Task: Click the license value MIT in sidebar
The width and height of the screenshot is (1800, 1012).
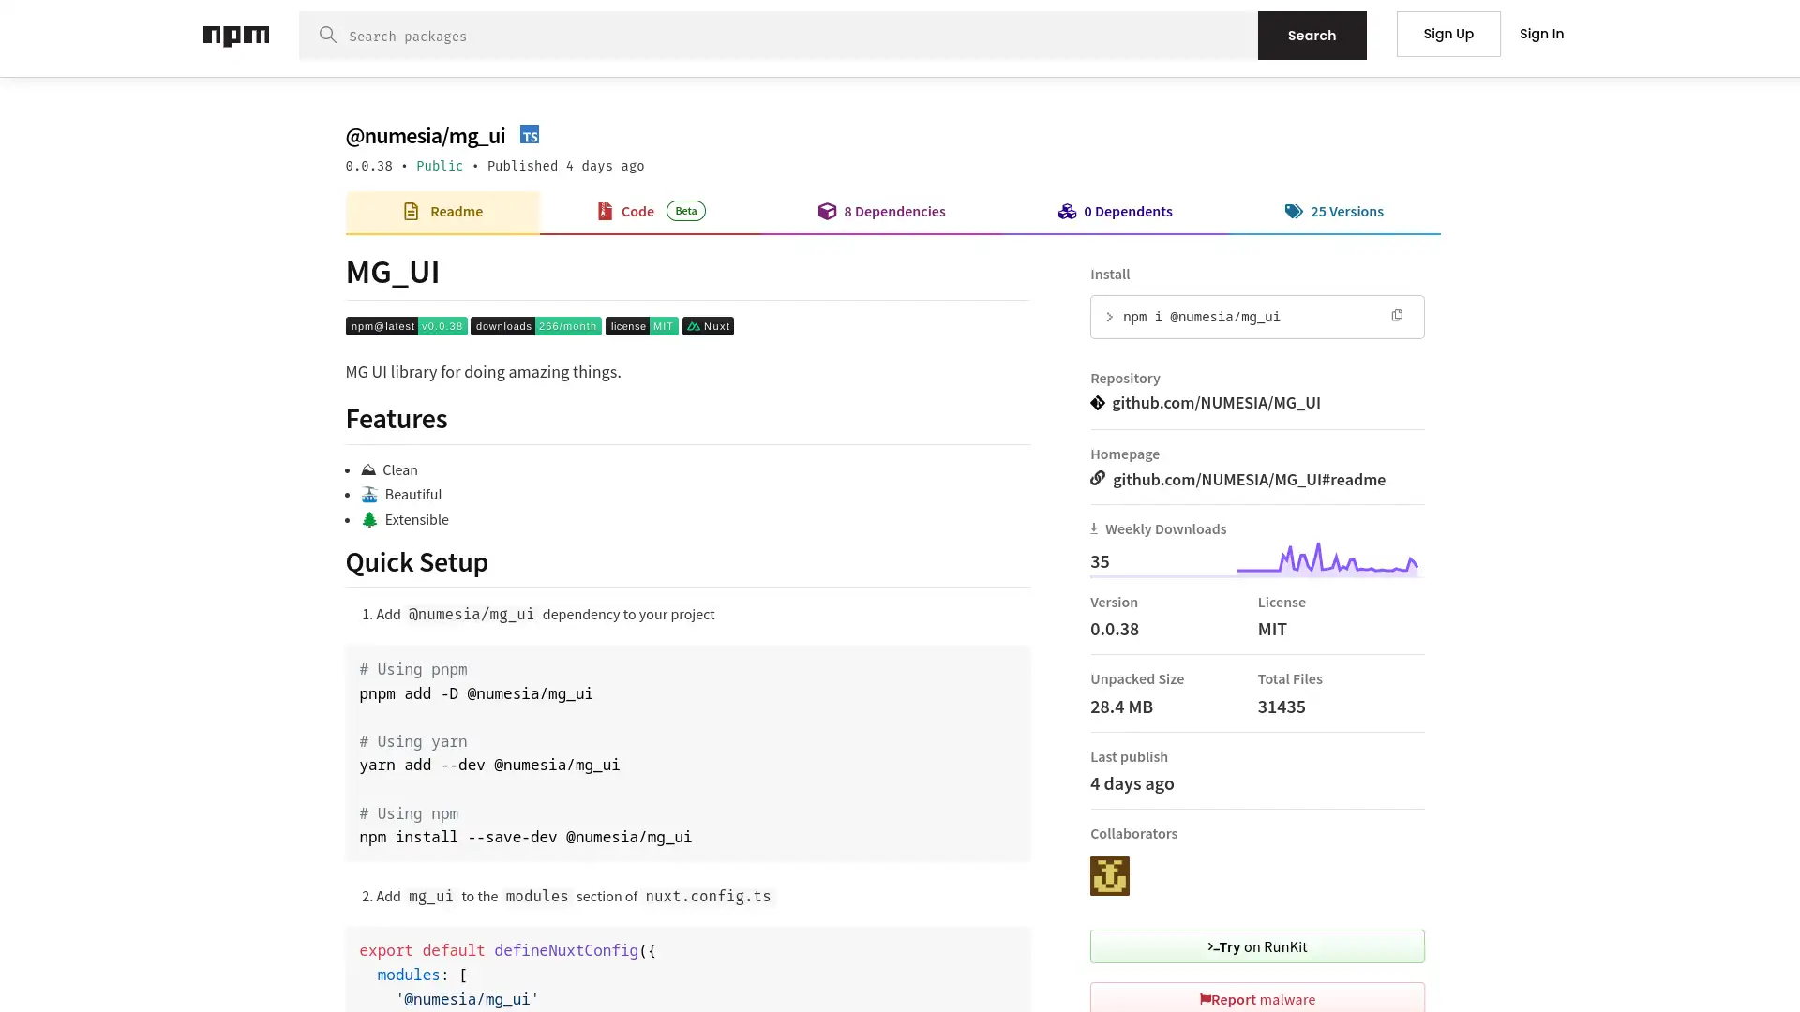Action: (1272, 629)
